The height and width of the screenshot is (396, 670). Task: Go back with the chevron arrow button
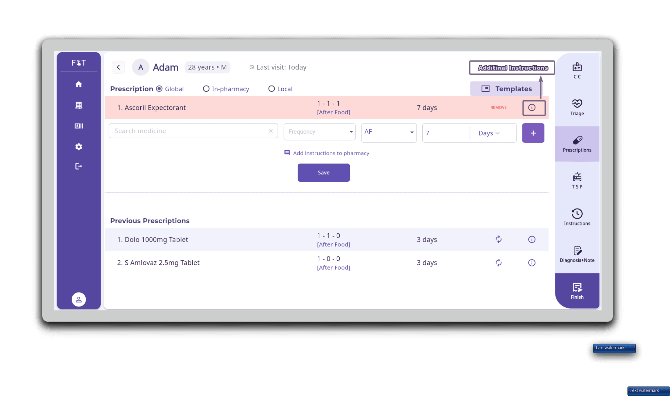point(118,67)
